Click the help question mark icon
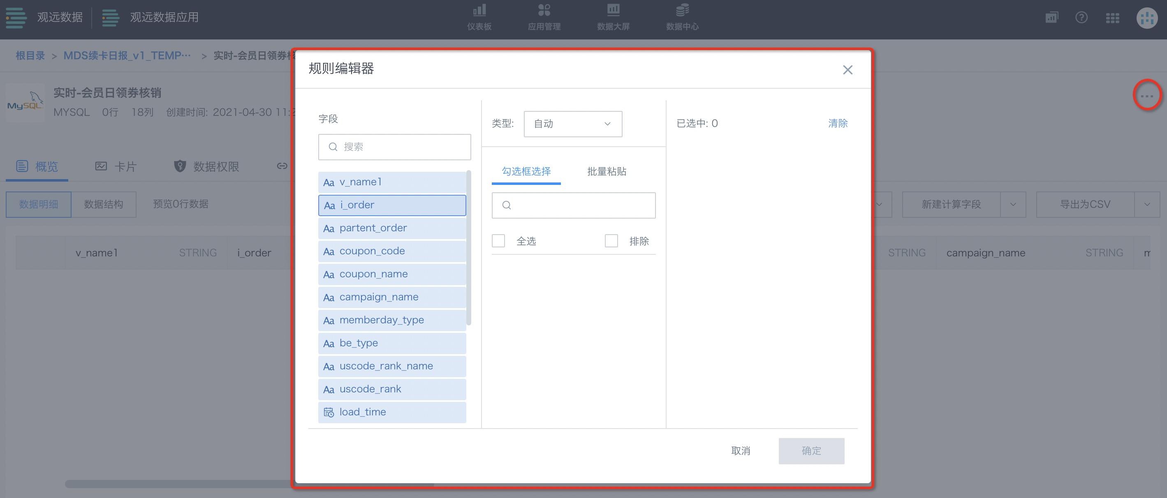This screenshot has height=498, width=1167. pos(1081,18)
